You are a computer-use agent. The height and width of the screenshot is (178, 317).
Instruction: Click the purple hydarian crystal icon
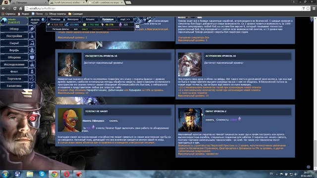[120, 24]
